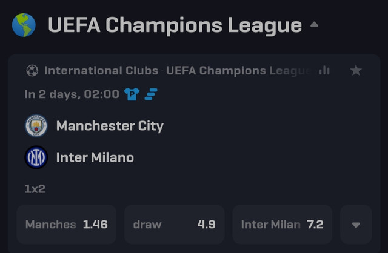This screenshot has height=253, width=388.
Task: Select Manches odds 1.46
Action: [67, 225]
